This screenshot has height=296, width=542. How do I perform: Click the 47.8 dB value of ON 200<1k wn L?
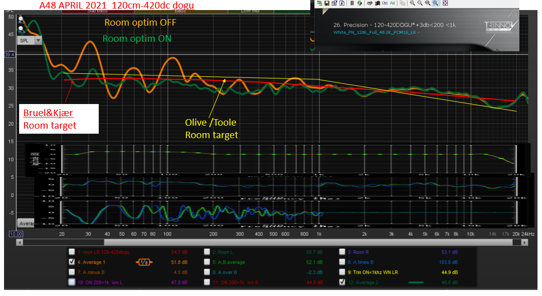pos(179,282)
